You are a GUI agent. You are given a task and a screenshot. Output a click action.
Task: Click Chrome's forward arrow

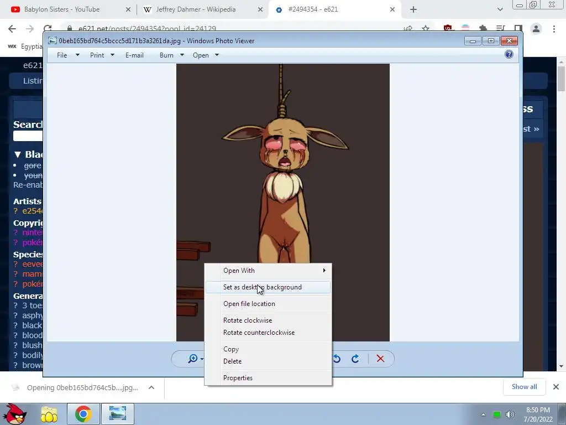coord(30,29)
